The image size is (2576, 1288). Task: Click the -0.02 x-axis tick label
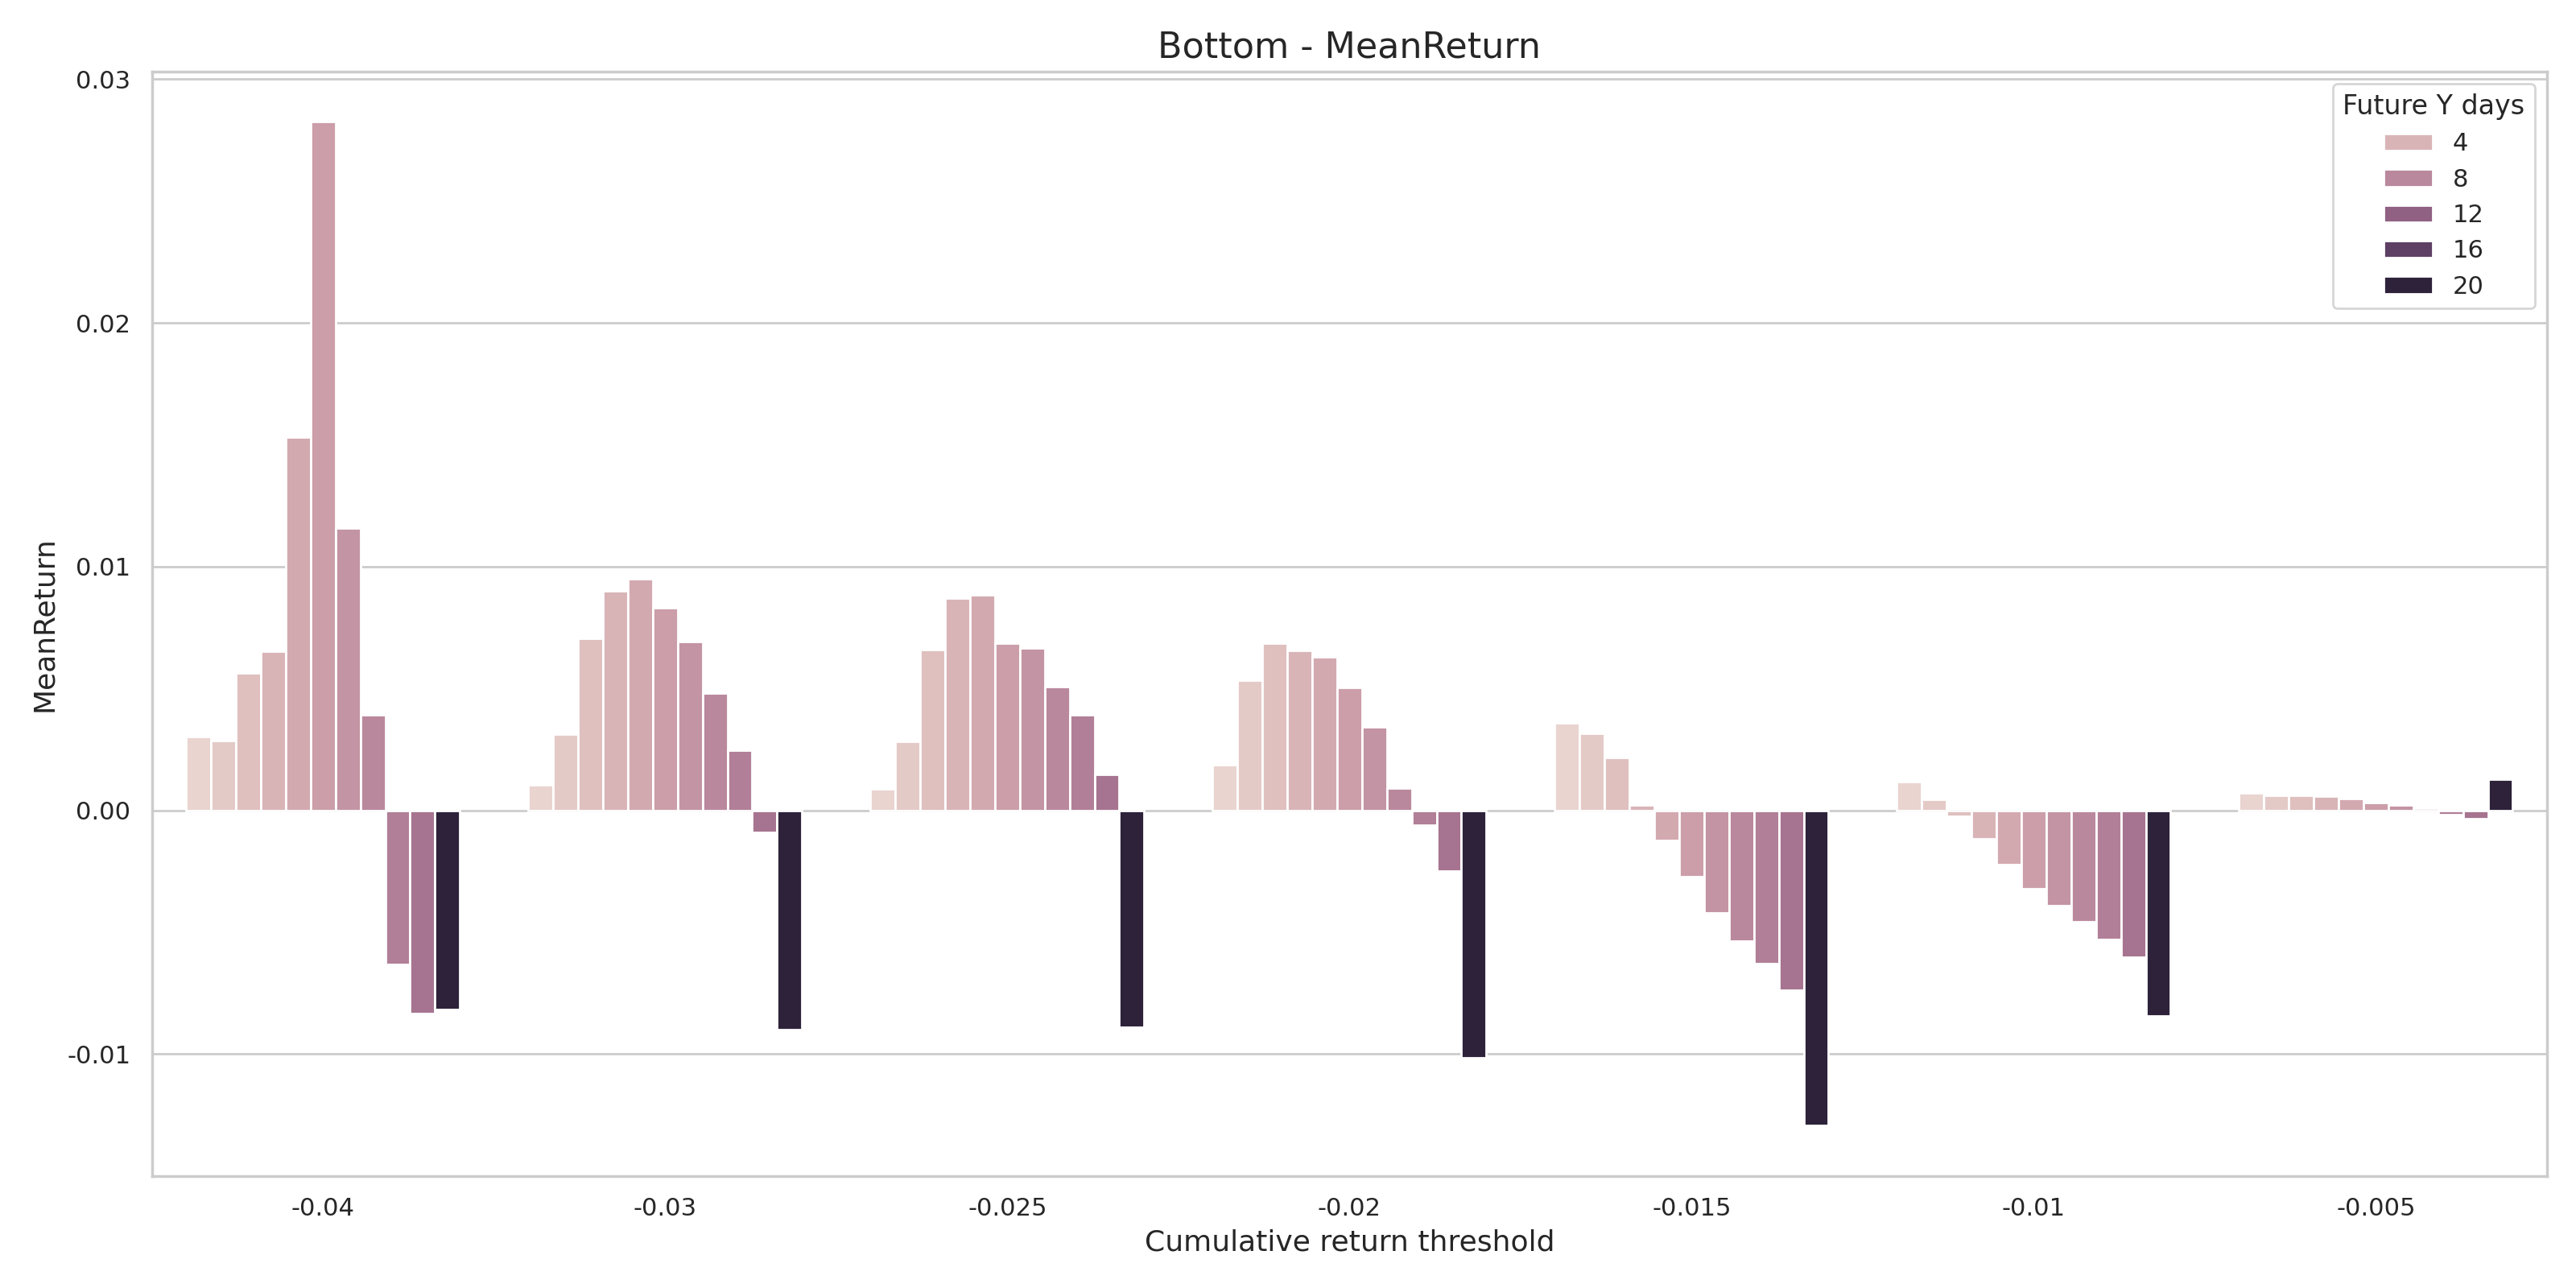point(1348,1207)
